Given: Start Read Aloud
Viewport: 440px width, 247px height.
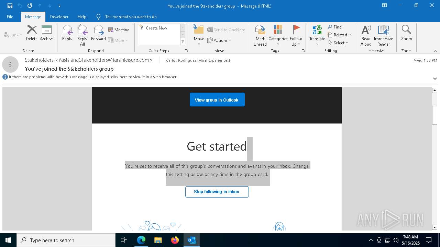Looking at the screenshot, I should (x=366, y=35).
